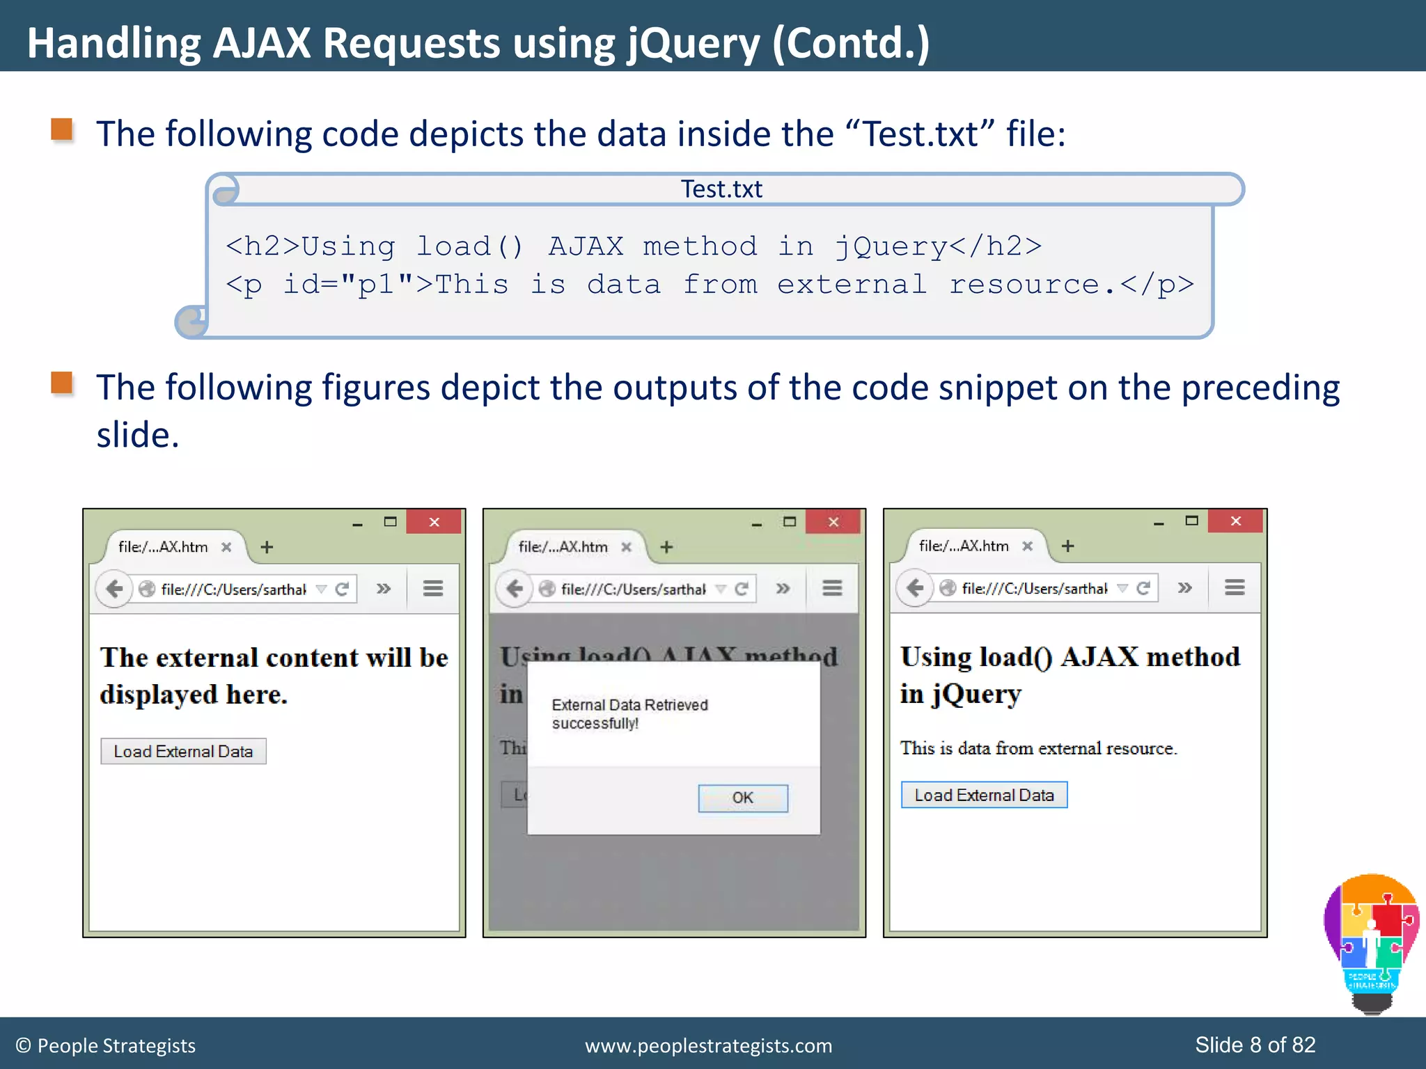Click 'External Data Retrieved successfully!' alert text

pyautogui.click(x=629, y=714)
